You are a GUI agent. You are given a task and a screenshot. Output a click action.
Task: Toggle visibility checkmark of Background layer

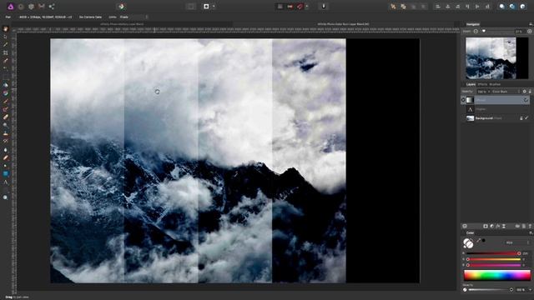click(x=526, y=118)
